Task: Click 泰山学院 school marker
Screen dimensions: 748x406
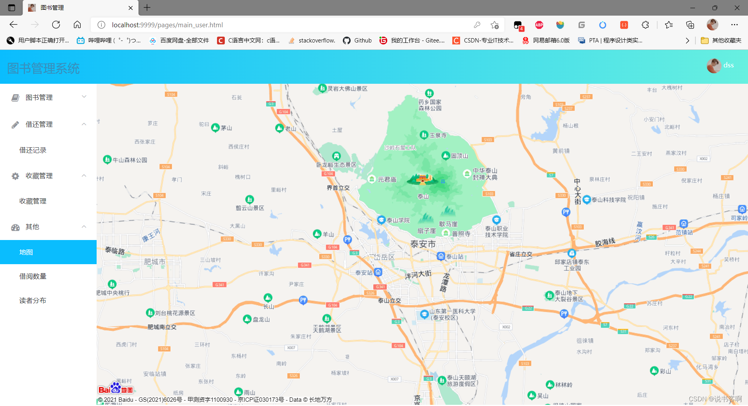Action: (x=381, y=220)
